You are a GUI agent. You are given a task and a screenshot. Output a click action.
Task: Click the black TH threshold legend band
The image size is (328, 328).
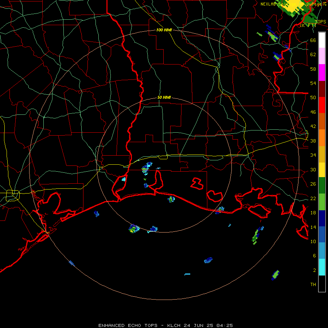tap(322, 284)
